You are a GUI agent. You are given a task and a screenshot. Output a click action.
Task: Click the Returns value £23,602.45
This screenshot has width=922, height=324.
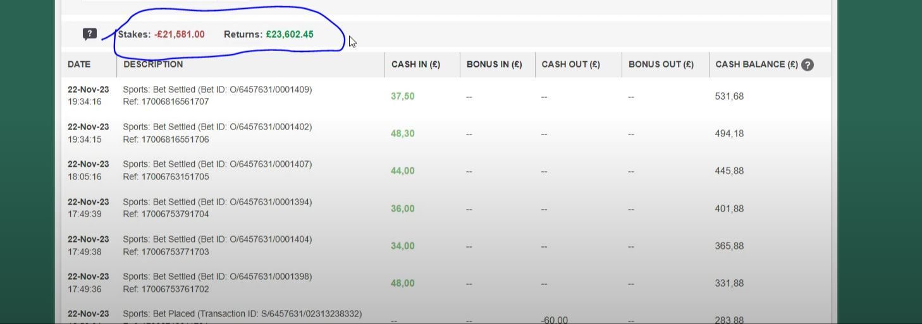point(290,35)
